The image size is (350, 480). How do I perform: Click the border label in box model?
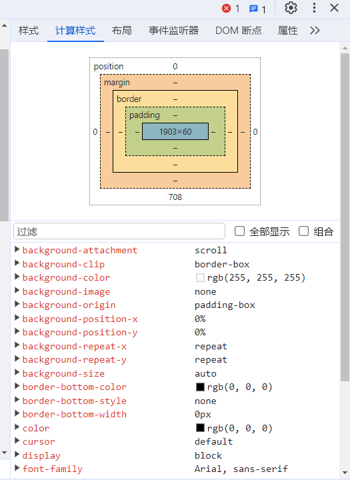pos(129,99)
